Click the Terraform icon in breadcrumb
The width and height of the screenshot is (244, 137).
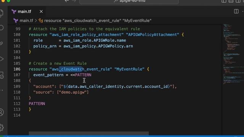click(16, 21)
